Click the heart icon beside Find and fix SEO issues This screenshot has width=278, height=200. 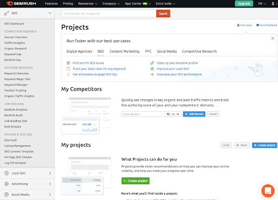click(68, 63)
